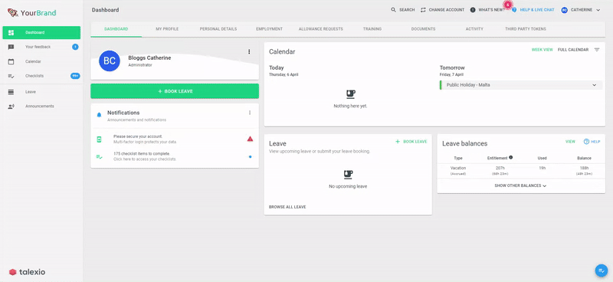This screenshot has width=613, height=282.
Task: Click Browse All Leave
Action: coord(287,207)
